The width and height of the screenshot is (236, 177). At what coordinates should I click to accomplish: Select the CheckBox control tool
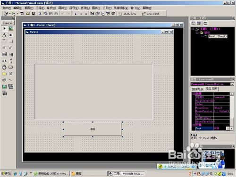[x=4, y=48]
